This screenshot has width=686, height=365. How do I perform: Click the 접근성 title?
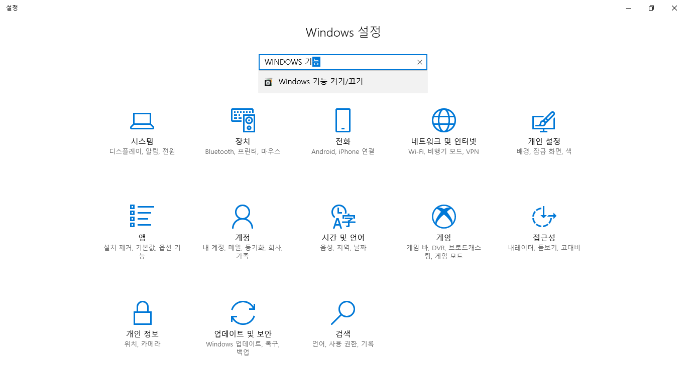[x=544, y=238]
